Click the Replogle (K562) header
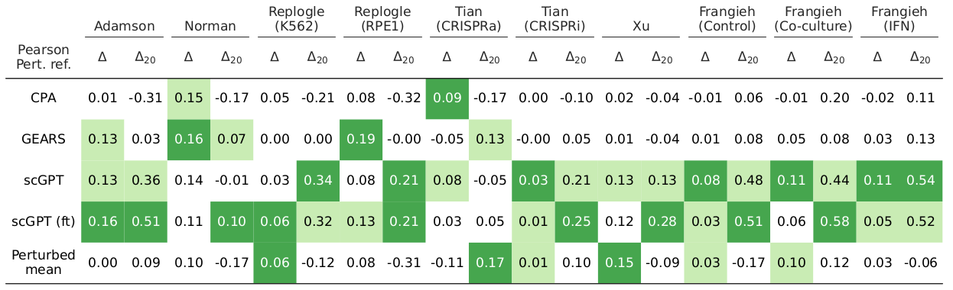 pos(296,19)
